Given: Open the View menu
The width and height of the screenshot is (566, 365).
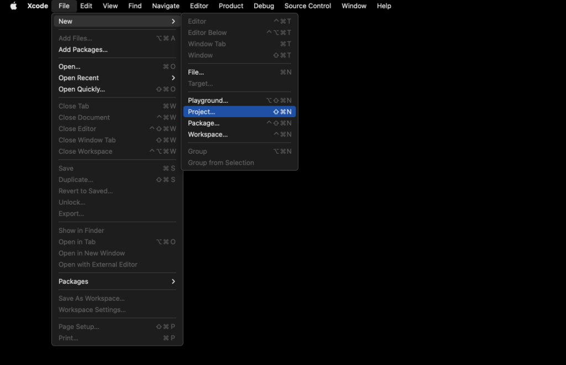Looking at the screenshot, I should 110,6.
